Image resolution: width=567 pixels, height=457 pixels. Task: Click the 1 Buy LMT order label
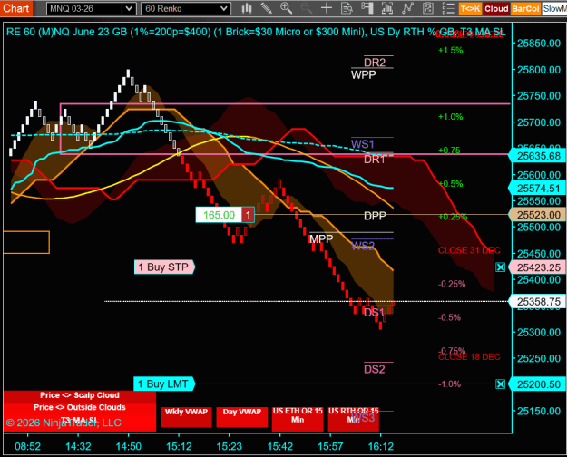164,384
